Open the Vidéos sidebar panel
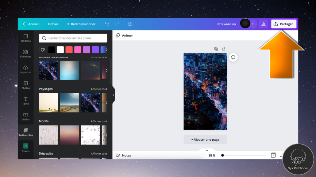 click(25, 116)
